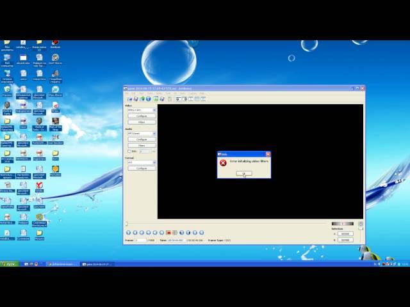
Task: Click the Open video folder icon in toolbar
Action: pyautogui.click(x=129, y=99)
